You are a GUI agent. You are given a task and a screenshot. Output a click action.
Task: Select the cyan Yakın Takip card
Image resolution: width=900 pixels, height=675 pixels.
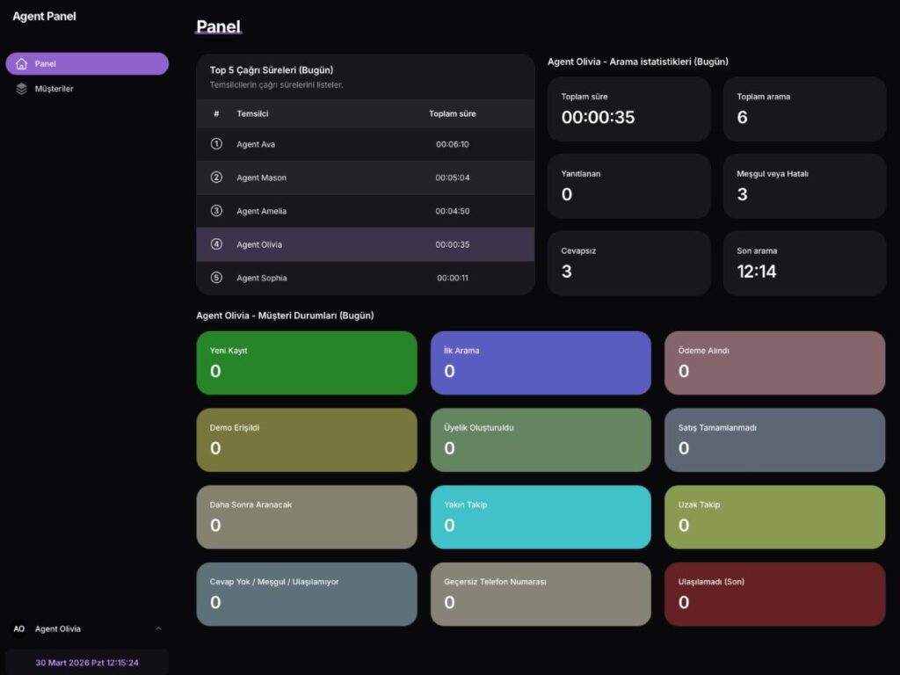541,517
